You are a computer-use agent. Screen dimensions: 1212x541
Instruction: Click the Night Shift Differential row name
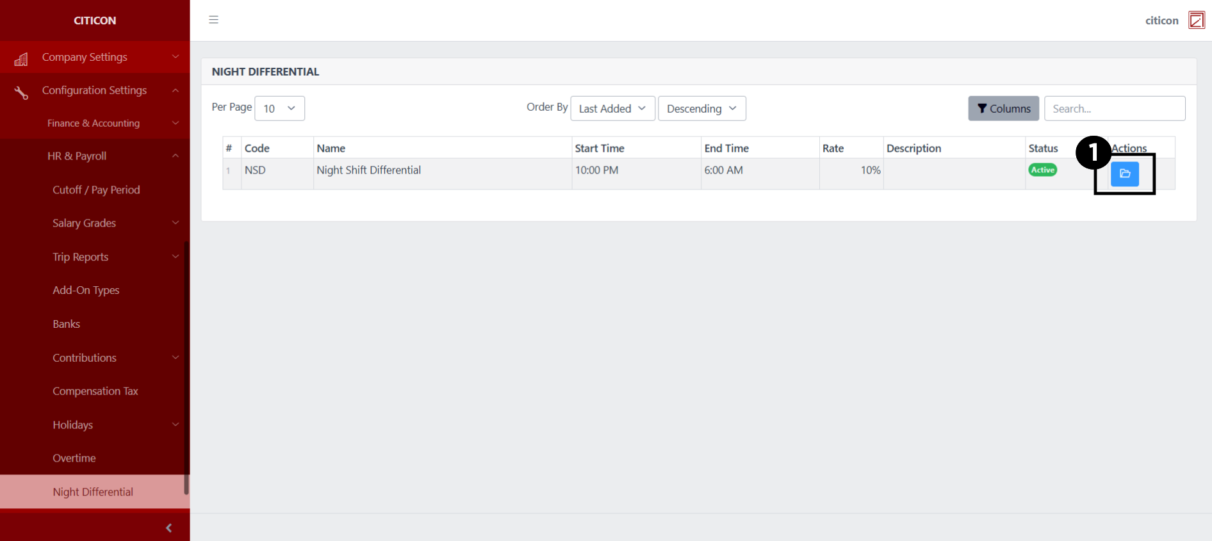[x=368, y=170]
